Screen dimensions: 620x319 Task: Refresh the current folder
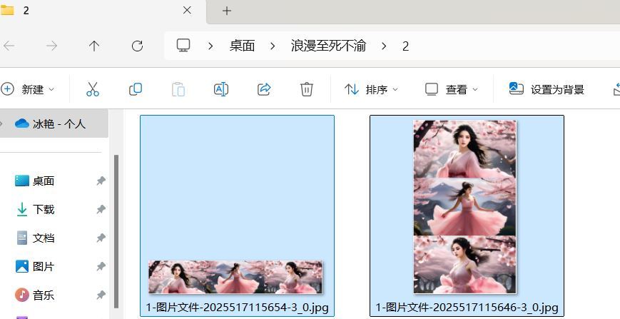point(137,46)
